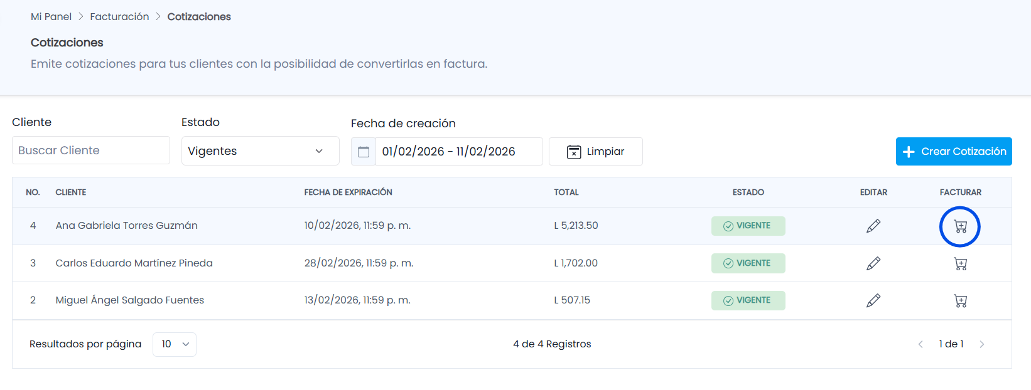Click the client name Ana Gabriela Torres Guzmán
Image resolution: width=1031 pixels, height=390 pixels.
[126, 226]
